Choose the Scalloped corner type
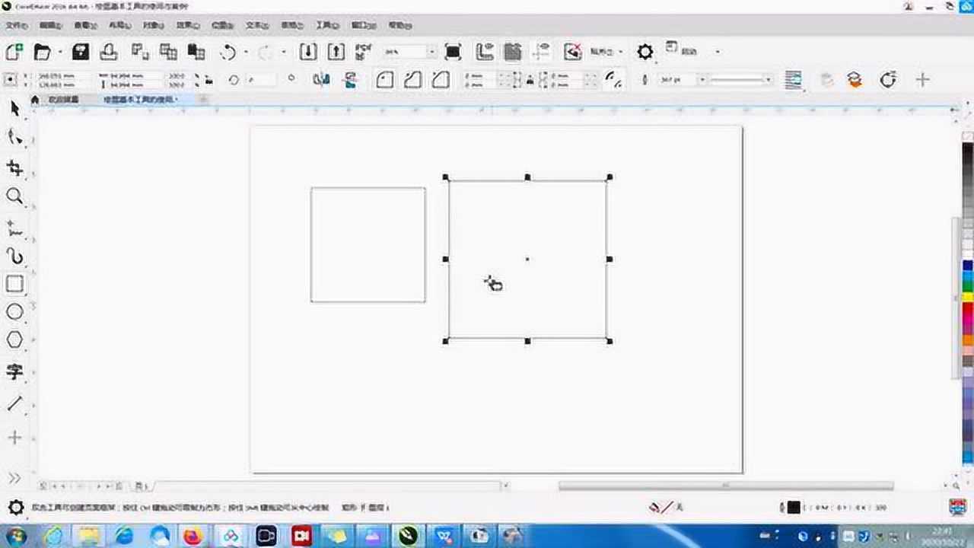This screenshot has width=974, height=548. click(x=412, y=79)
